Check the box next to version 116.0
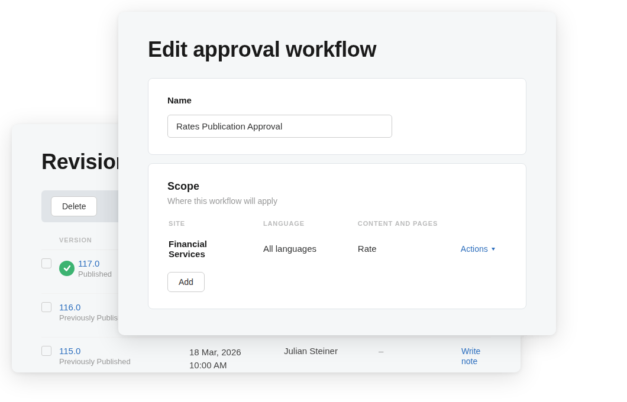627x402 pixels. pos(46,307)
